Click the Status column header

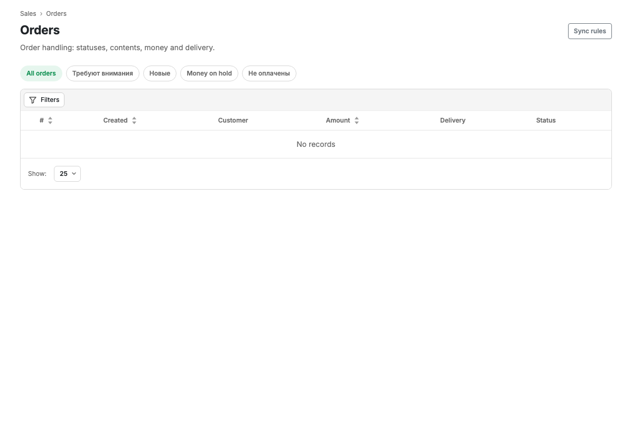(546, 120)
